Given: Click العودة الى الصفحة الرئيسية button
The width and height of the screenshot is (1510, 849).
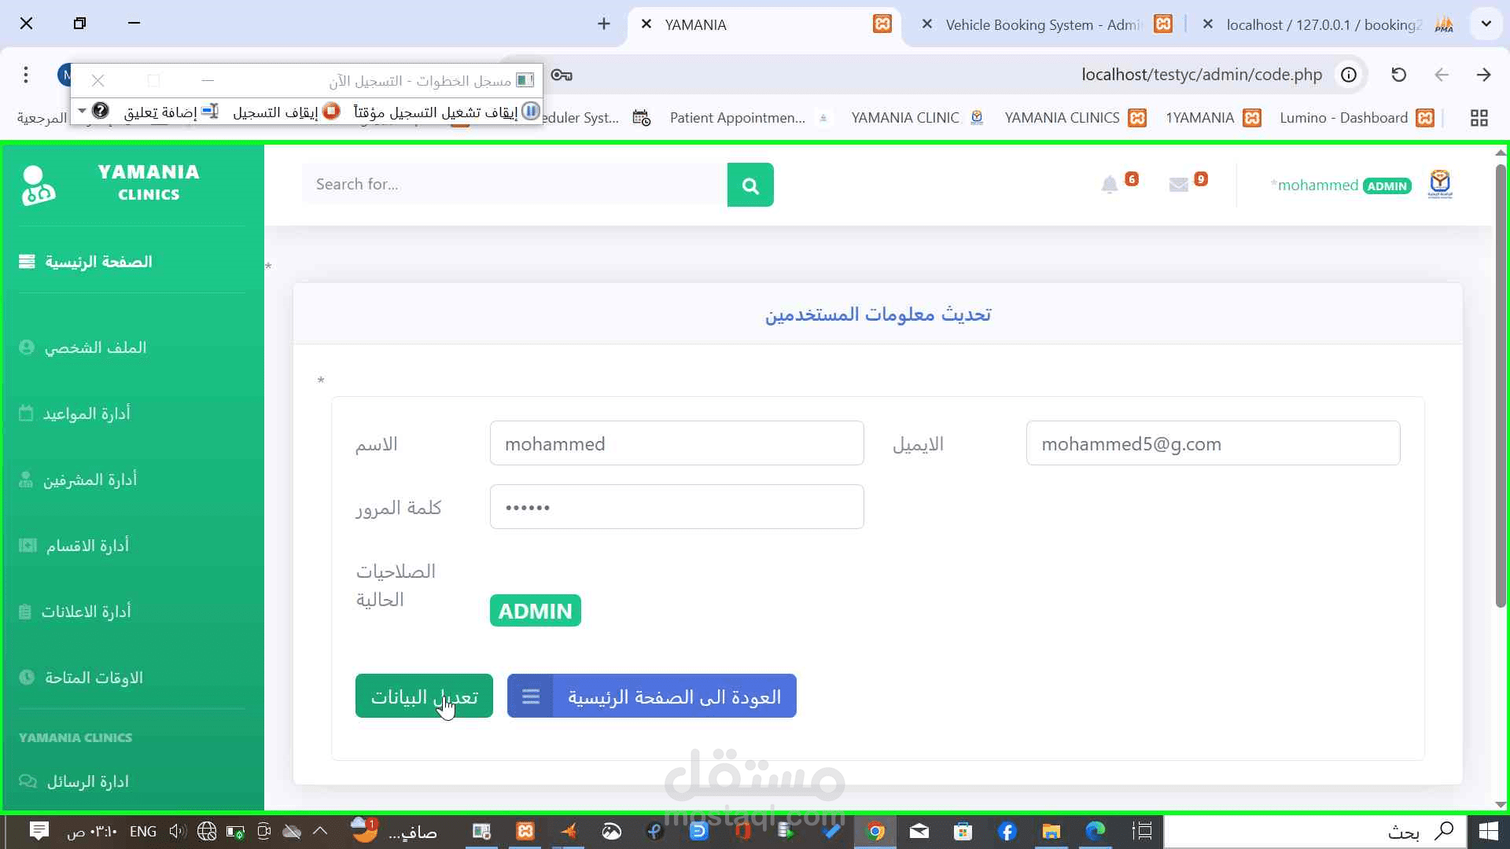Looking at the screenshot, I should [x=652, y=696].
